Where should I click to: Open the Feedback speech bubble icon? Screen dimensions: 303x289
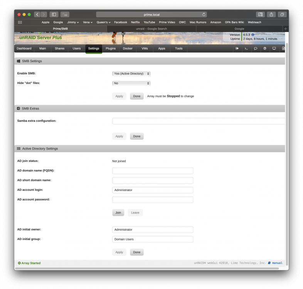256,48
